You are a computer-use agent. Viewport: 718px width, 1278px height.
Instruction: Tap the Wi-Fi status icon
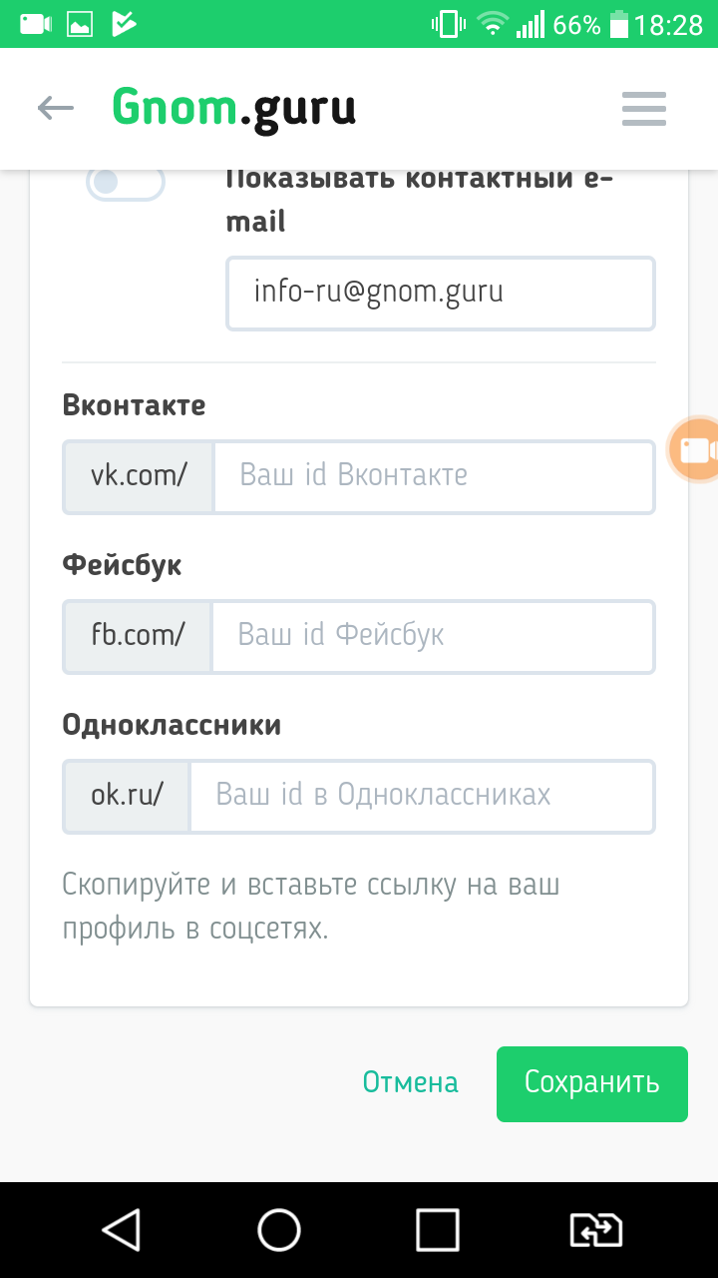coord(492,24)
